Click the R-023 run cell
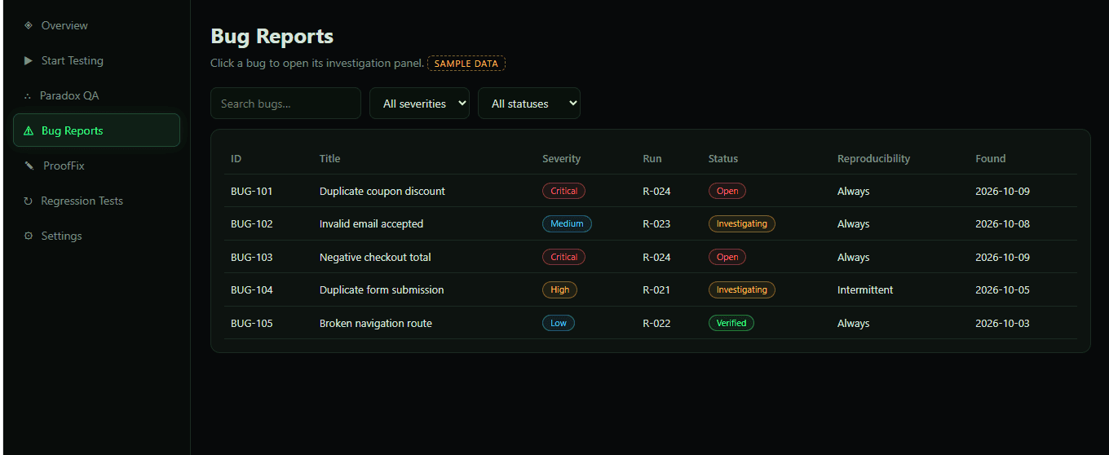1109x455 pixels. tap(656, 224)
